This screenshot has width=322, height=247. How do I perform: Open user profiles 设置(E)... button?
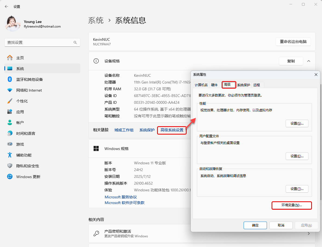[x=297, y=156]
